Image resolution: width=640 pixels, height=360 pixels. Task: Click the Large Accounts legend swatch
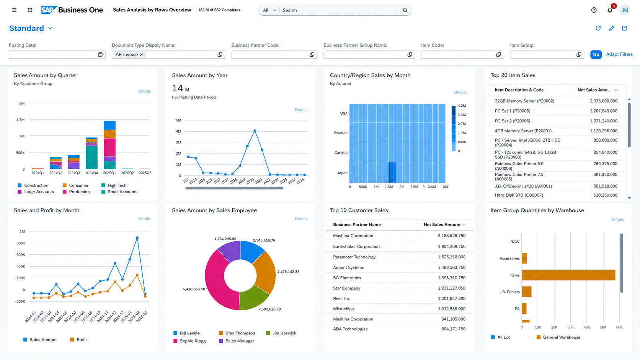(20, 192)
